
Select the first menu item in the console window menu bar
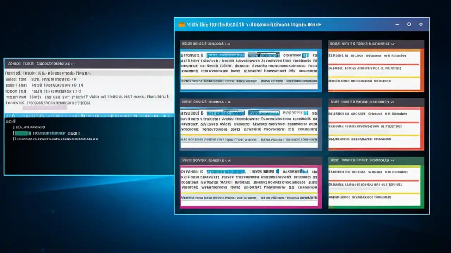(x=14, y=64)
